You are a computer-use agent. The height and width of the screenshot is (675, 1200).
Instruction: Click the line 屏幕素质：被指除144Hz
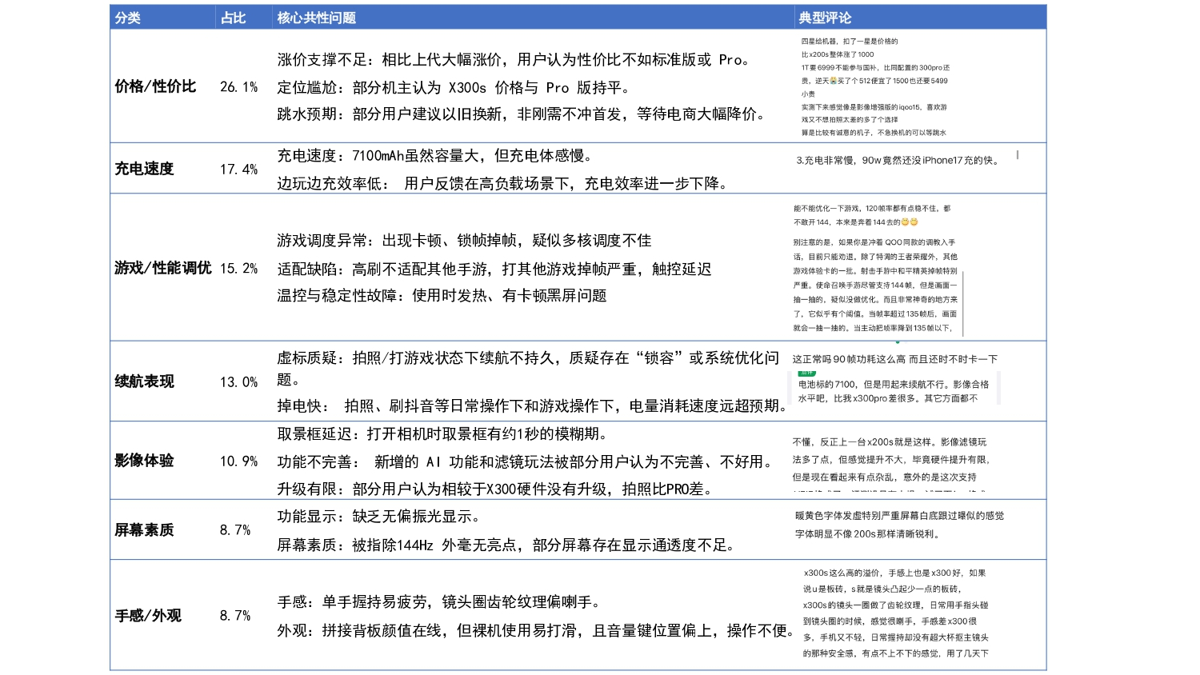pos(506,545)
